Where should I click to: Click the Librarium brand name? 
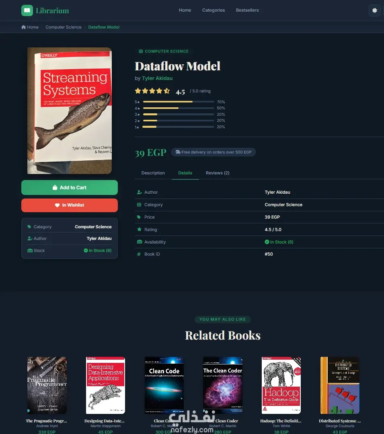coord(52,11)
